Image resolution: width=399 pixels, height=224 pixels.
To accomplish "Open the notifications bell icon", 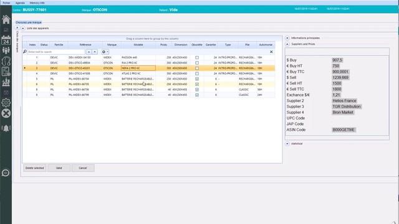I will coord(6,128).
